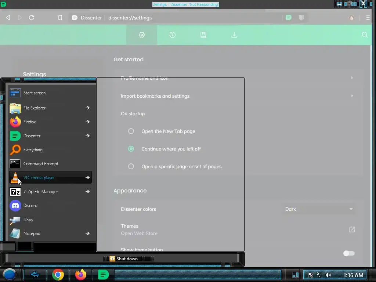376x282 pixels.
Task: Open Profile name and icon settings row
Action: (x=238, y=78)
